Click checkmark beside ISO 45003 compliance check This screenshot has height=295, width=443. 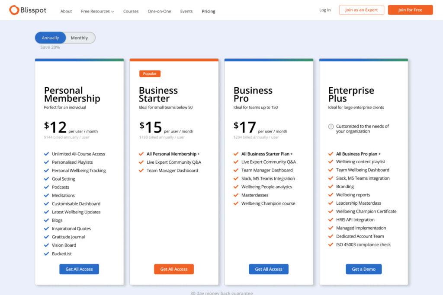tap(331, 244)
